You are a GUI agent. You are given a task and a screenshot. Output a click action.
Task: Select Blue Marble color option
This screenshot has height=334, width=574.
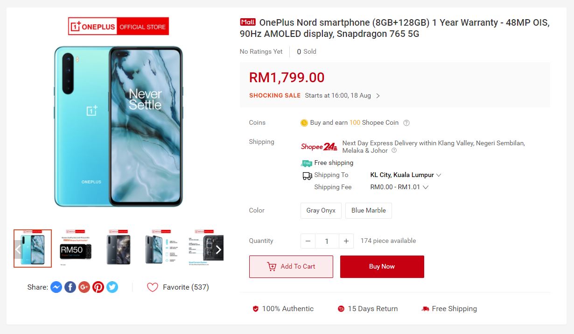[x=369, y=210]
